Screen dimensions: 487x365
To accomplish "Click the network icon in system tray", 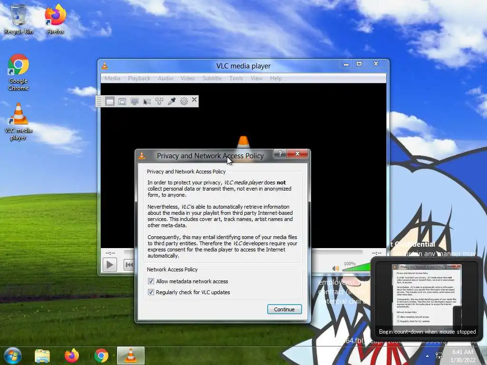I will point(439,355).
